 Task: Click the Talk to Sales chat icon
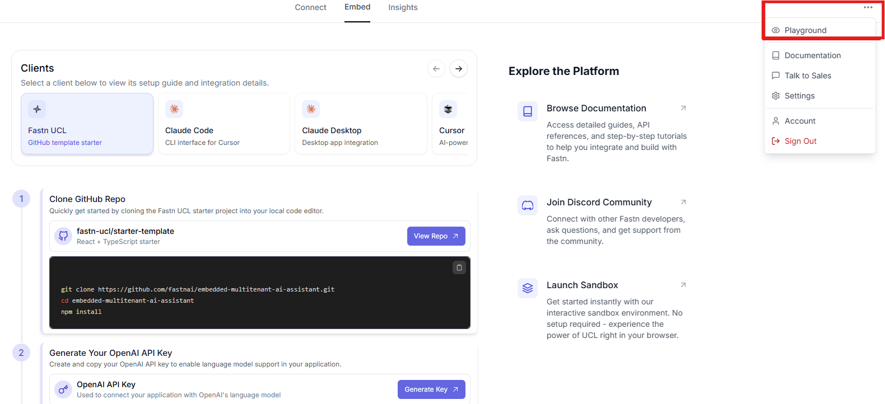pyautogui.click(x=776, y=76)
